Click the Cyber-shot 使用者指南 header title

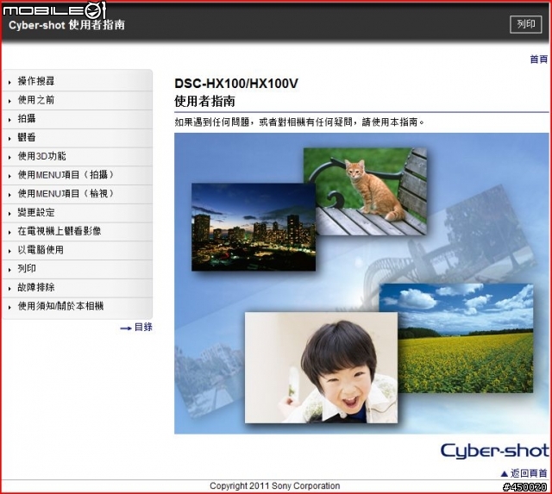click(66, 25)
